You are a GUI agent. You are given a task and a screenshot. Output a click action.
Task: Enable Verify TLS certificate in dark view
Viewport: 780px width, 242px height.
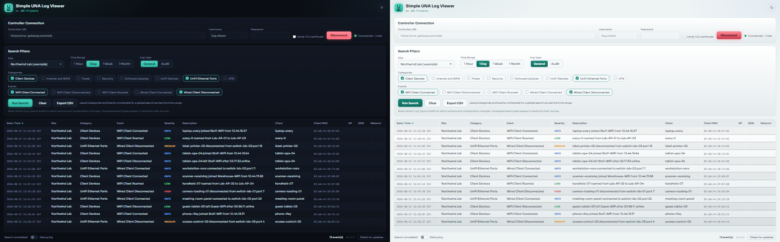point(294,37)
